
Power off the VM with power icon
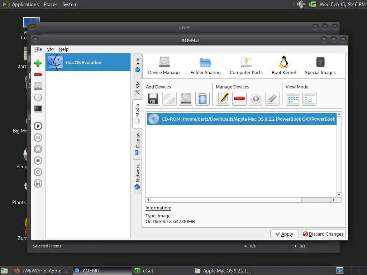(38, 149)
